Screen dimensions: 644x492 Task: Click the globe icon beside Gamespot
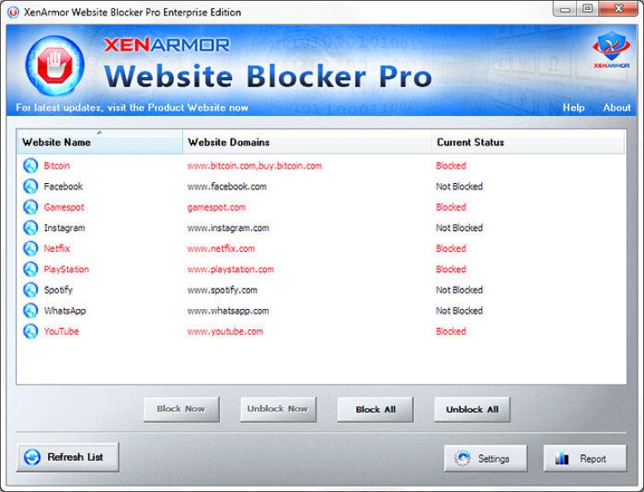pyautogui.click(x=30, y=207)
